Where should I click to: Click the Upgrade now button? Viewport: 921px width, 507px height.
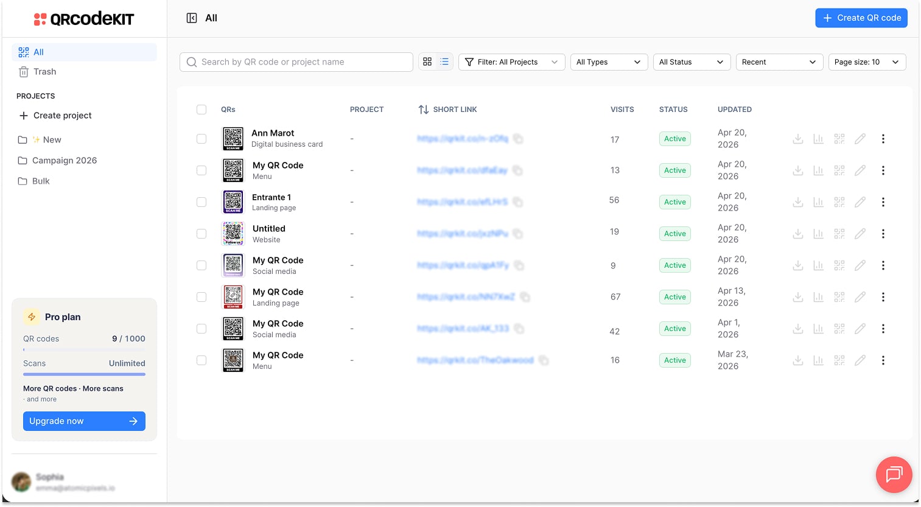[x=84, y=421]
